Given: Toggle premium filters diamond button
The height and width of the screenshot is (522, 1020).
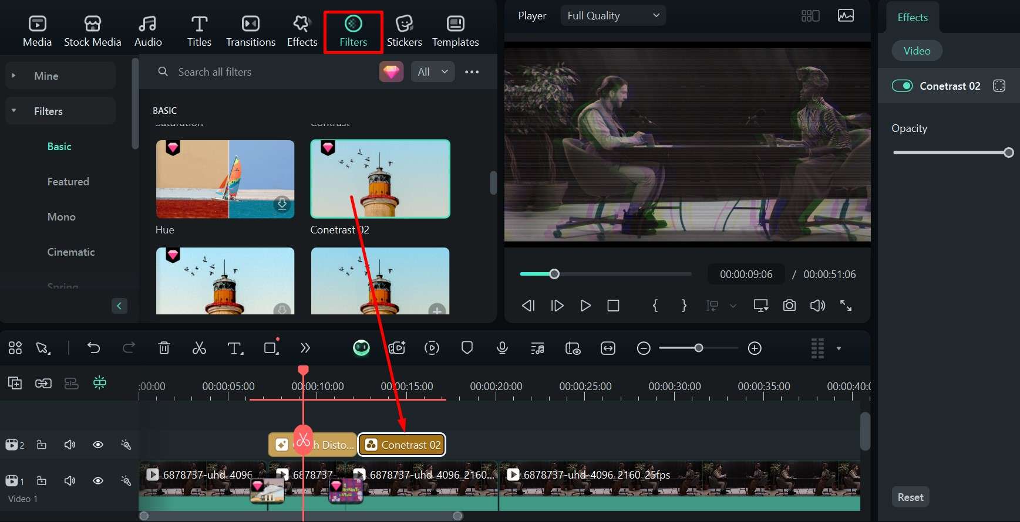Looking at the screenshot, I should point(392,72).
